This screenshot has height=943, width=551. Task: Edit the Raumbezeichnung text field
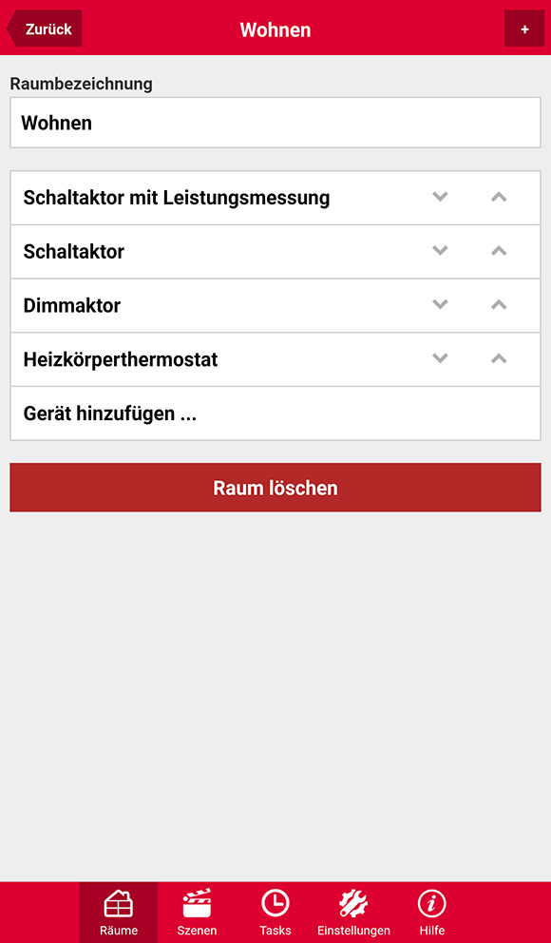pos(275,123)
